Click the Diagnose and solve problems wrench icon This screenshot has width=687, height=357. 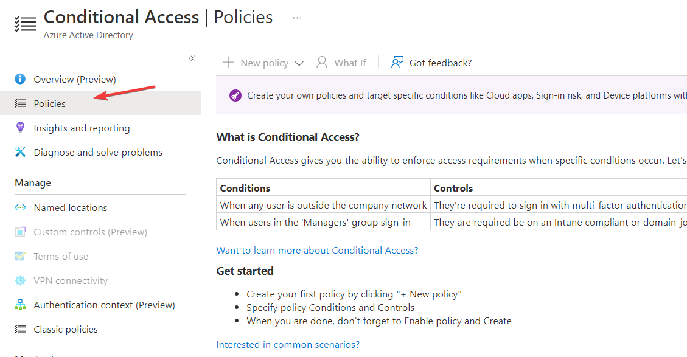(x=20, y=152)
